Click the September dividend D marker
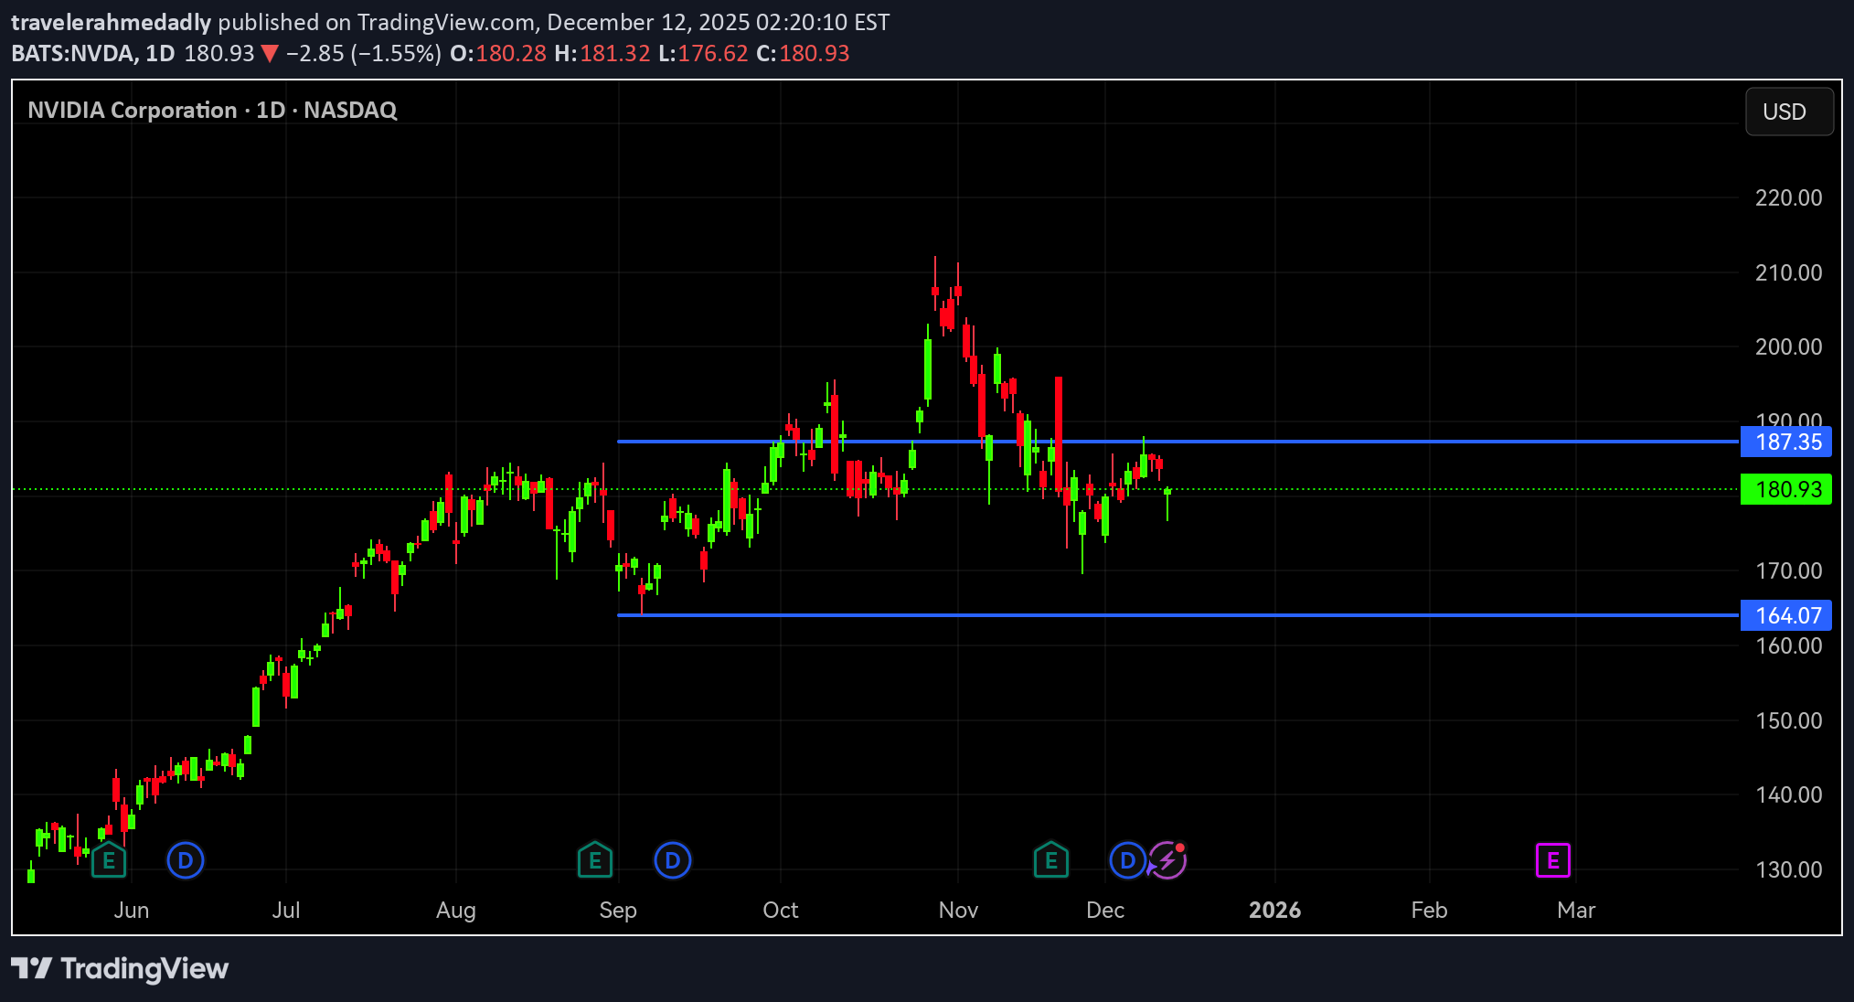The width and height of the screenshot is (1854, 1002). tap(673, 860)
